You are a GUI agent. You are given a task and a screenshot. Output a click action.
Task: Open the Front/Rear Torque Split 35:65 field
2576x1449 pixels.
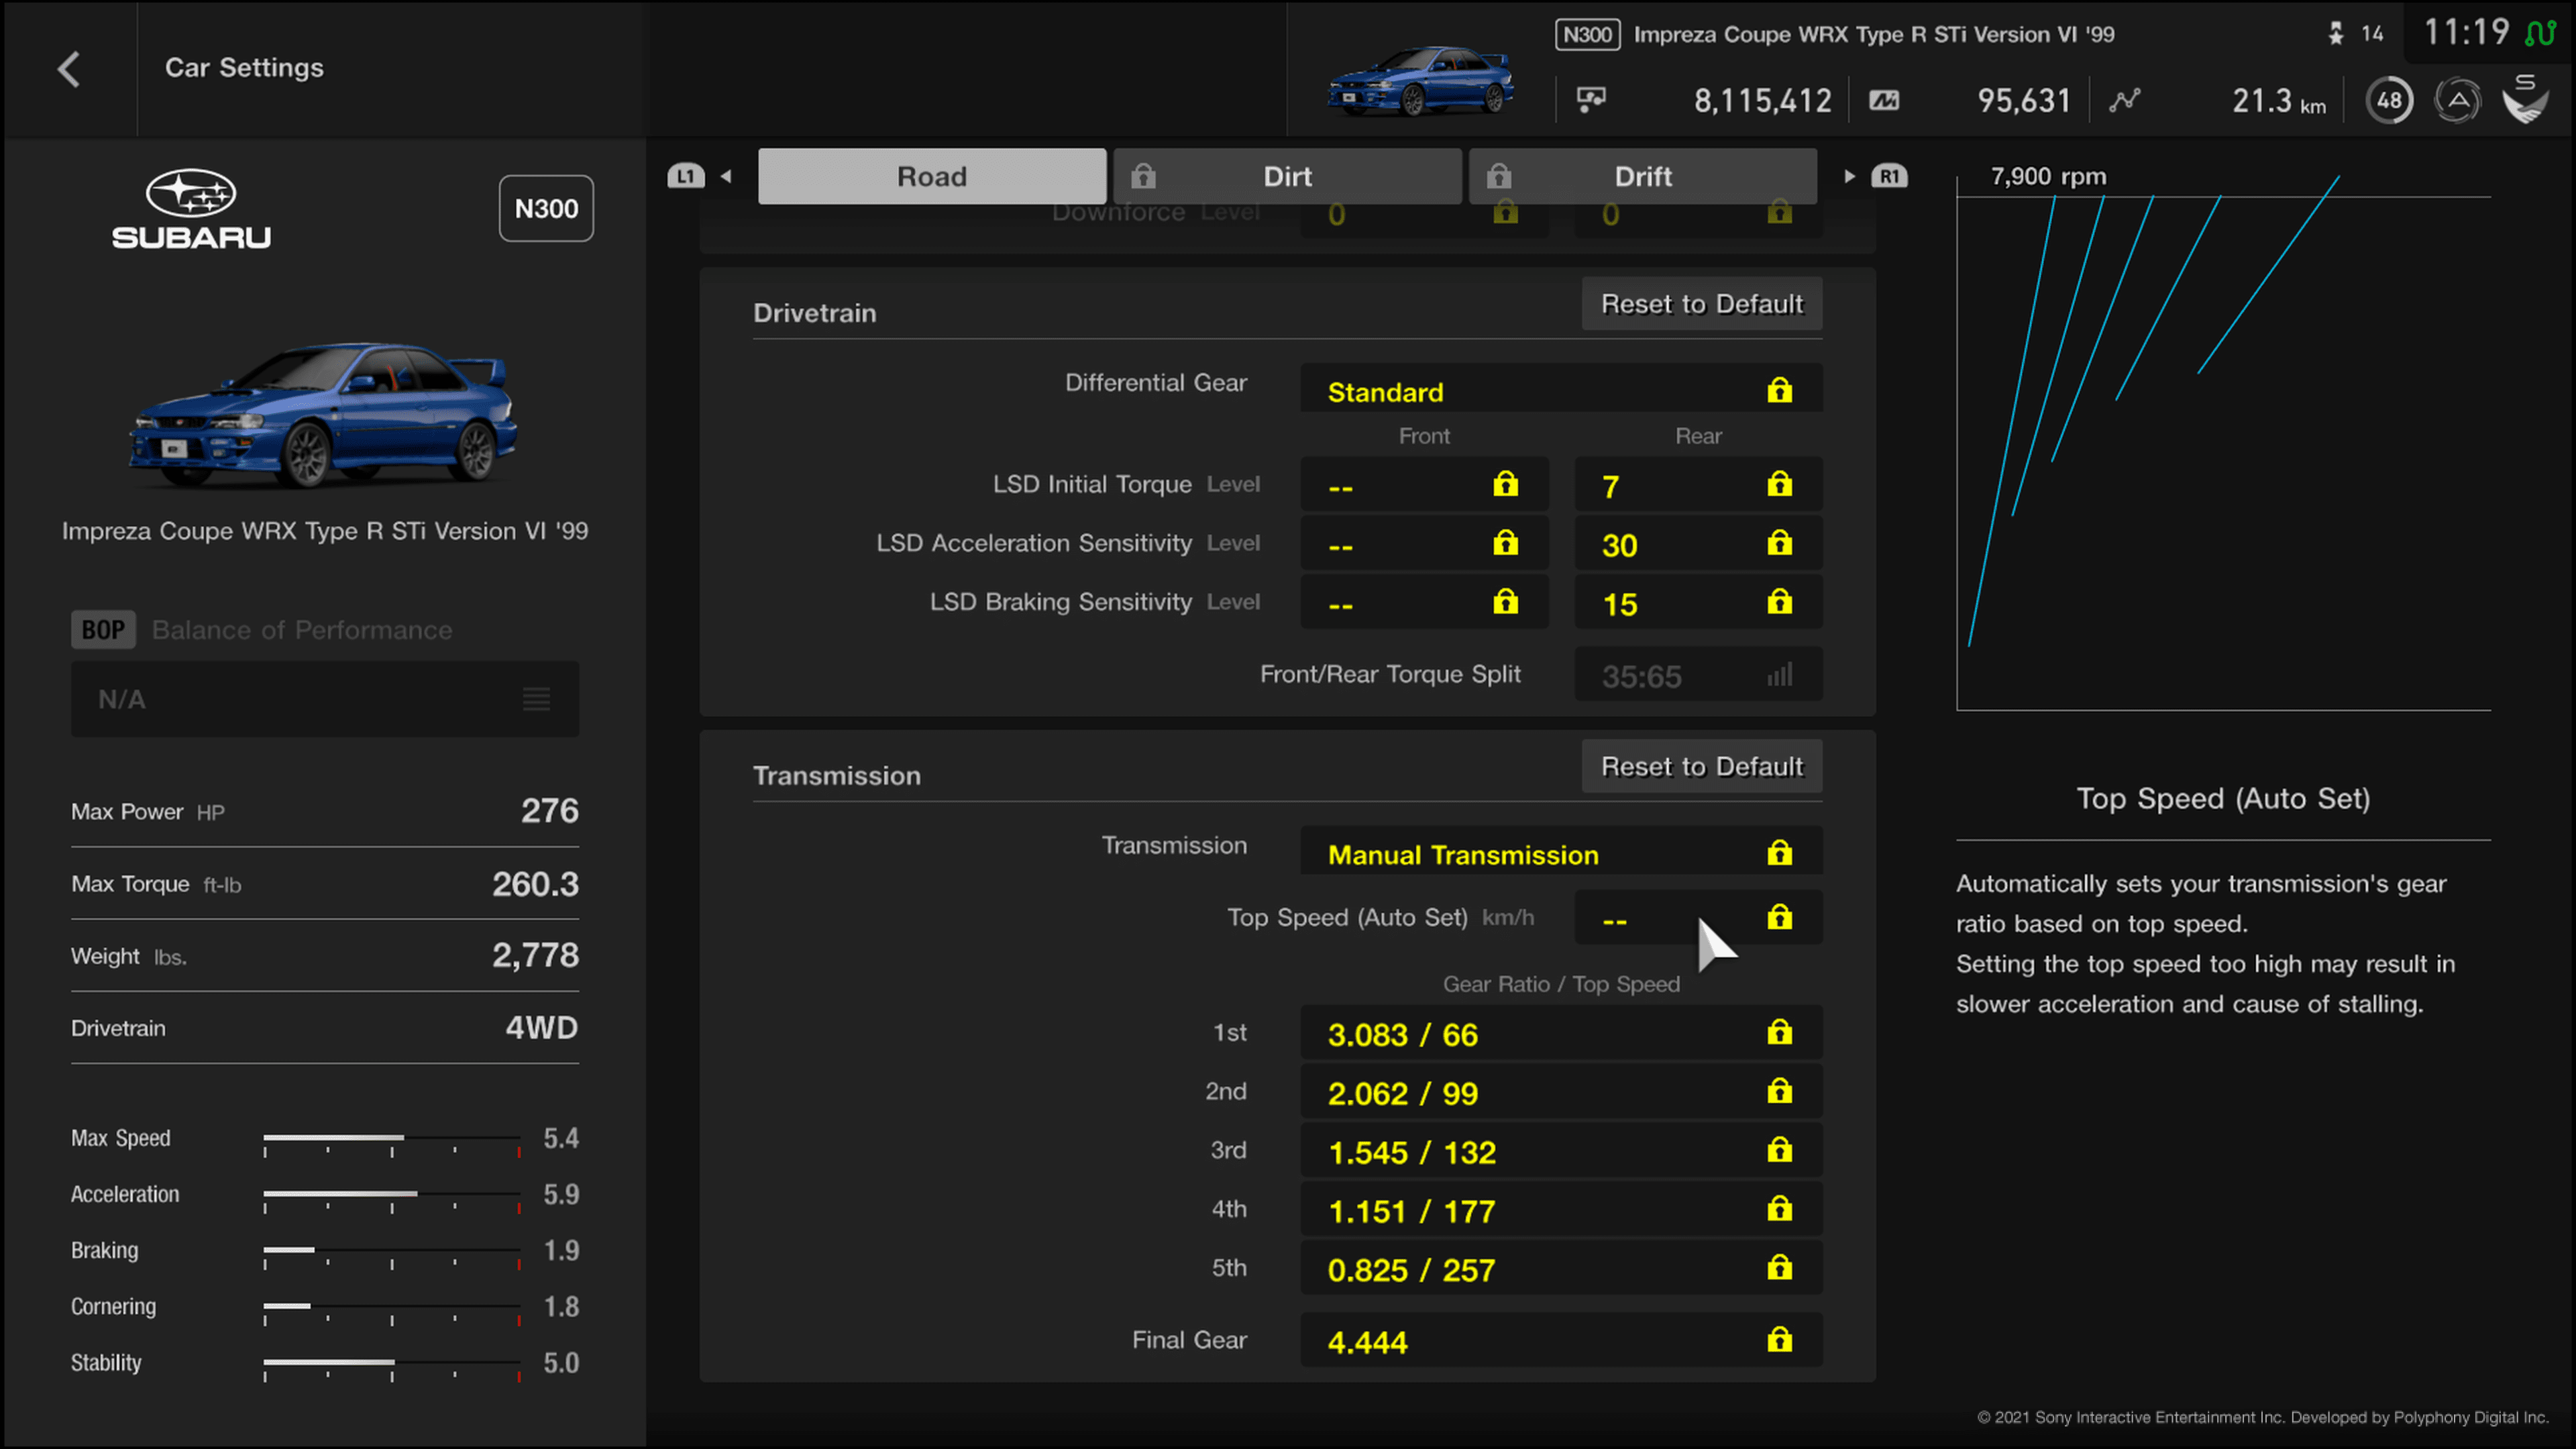[x=1698, y=675]
